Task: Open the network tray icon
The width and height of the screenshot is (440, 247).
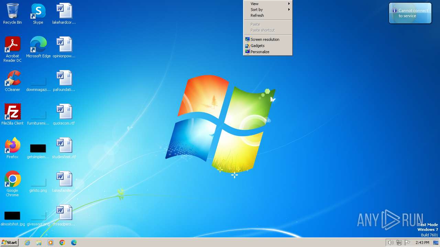Action: point(399,243)
